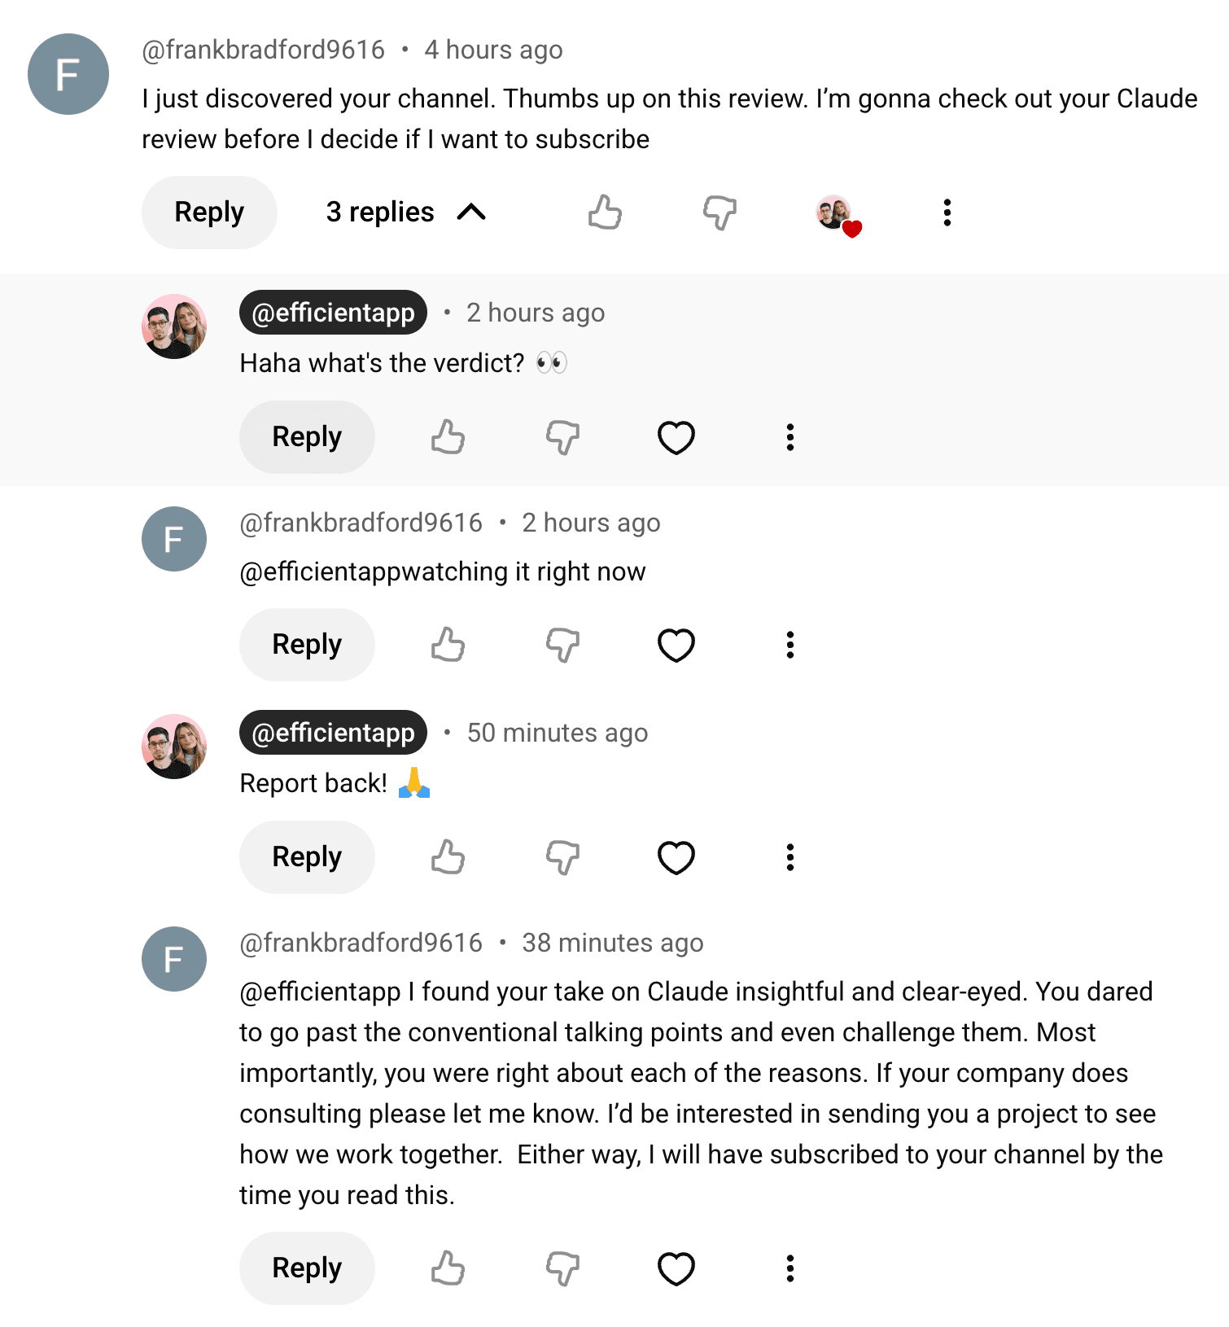The image size is (1229, 1327).
Task: Toggle heart on 'watching it right now' reply
Action: tap(676, 645)
